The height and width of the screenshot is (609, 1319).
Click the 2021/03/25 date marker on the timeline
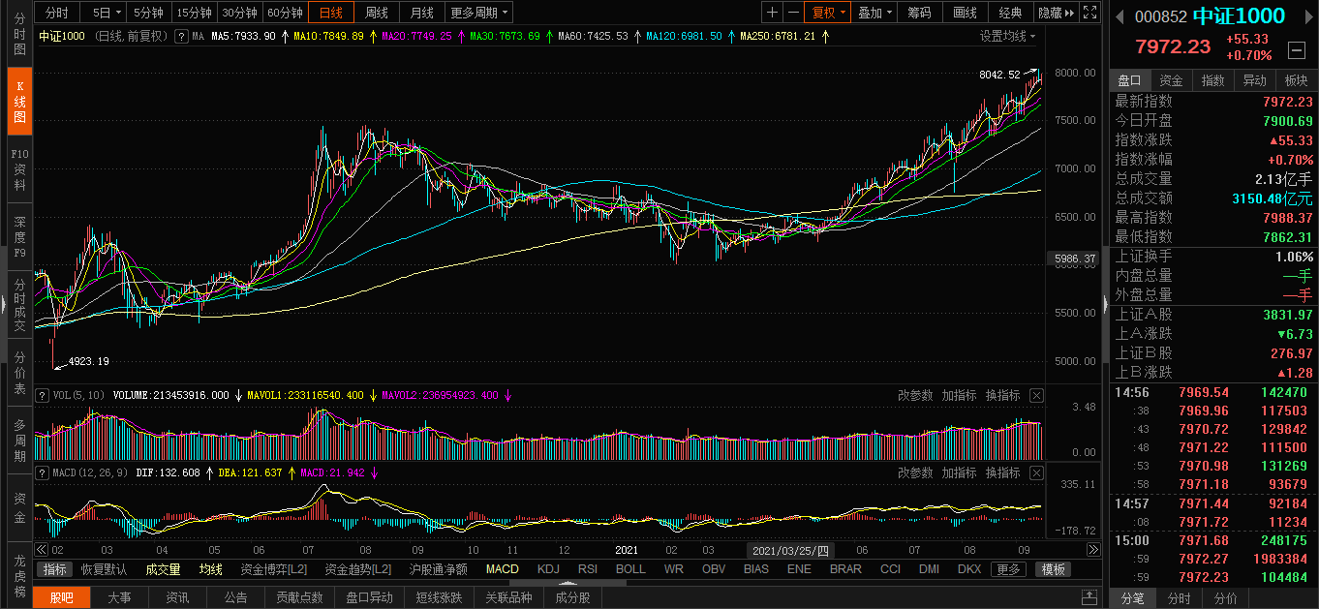click(790, 550)
